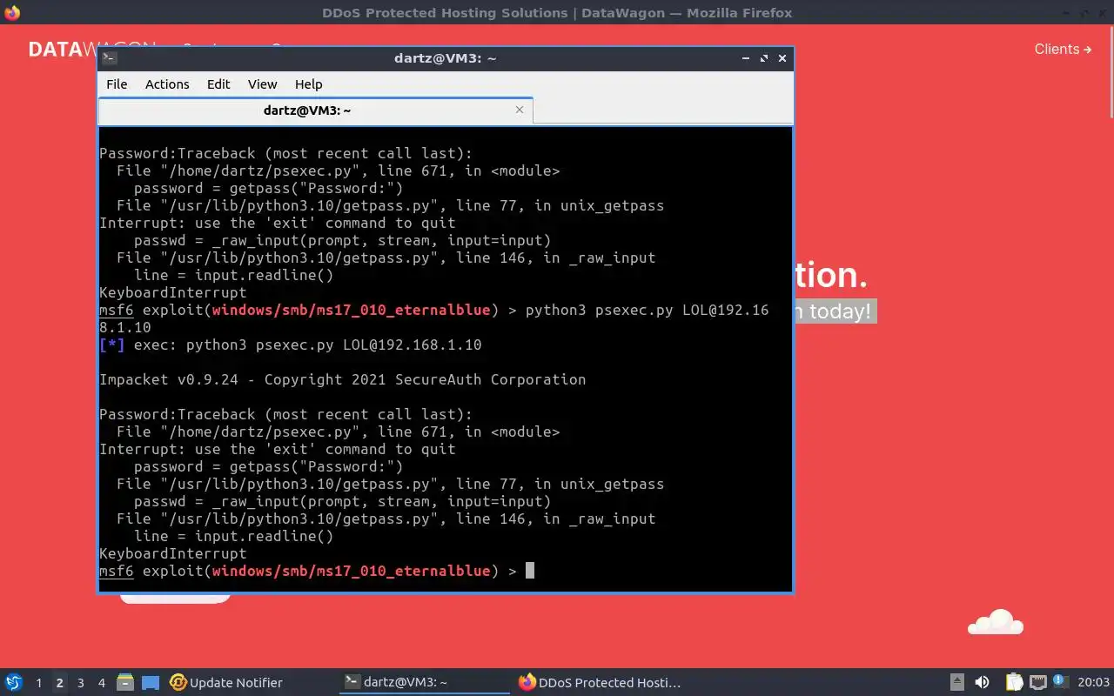Open the View menu in the terminal
The image size is (1114, 696).
[262, 84]
